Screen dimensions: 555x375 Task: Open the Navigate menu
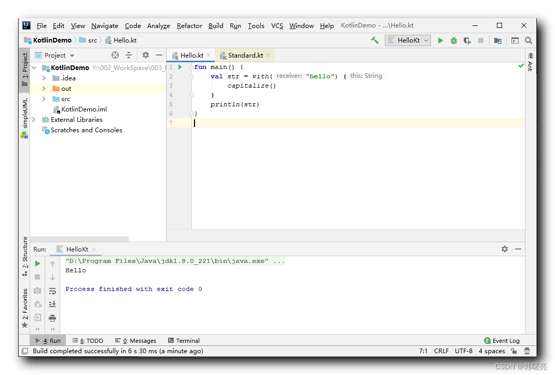[x=104, y=25]
